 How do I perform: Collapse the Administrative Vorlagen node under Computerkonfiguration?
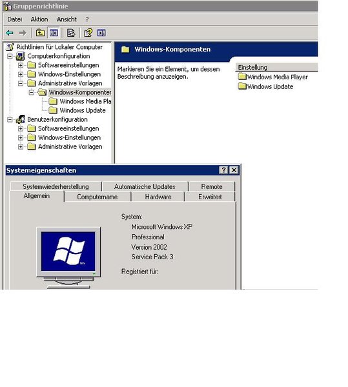(x=21, y=83)
